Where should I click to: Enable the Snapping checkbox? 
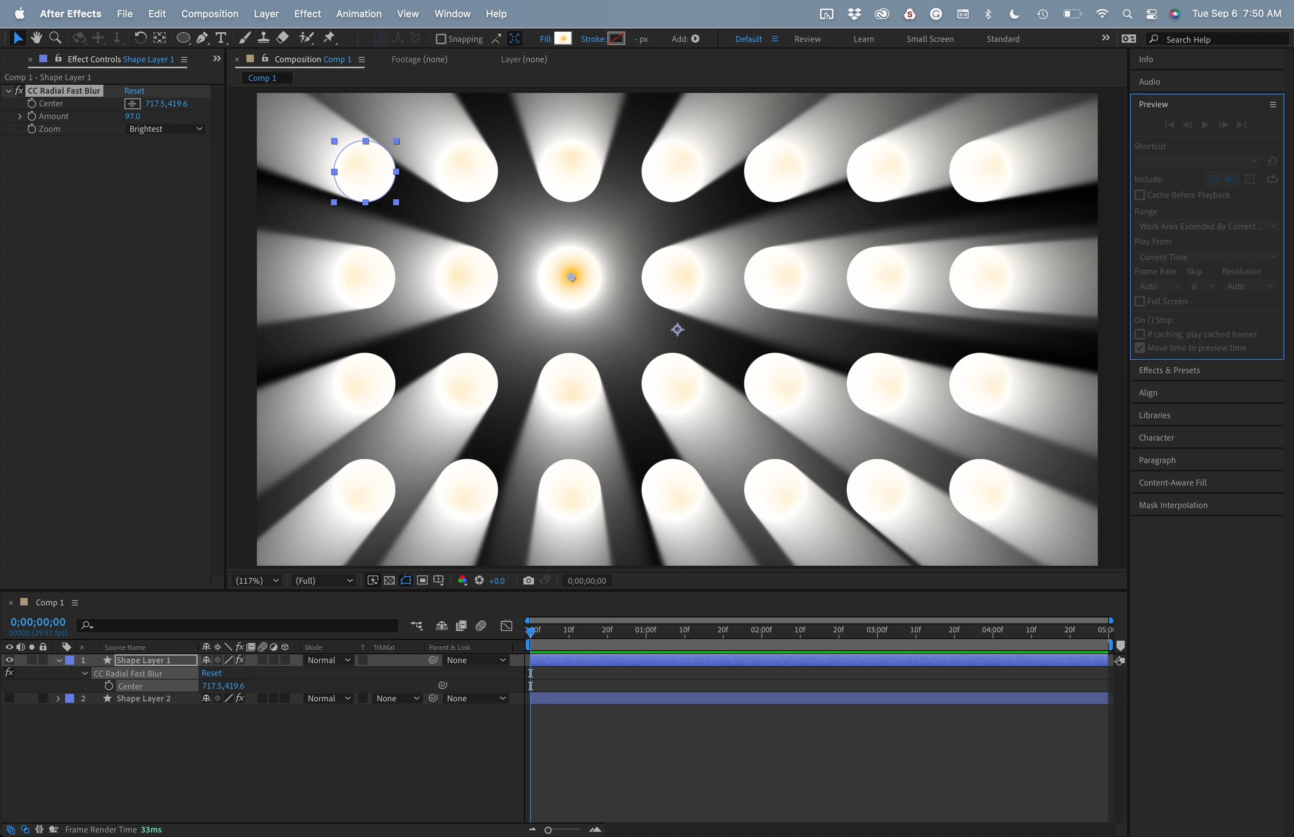(441, 39)
